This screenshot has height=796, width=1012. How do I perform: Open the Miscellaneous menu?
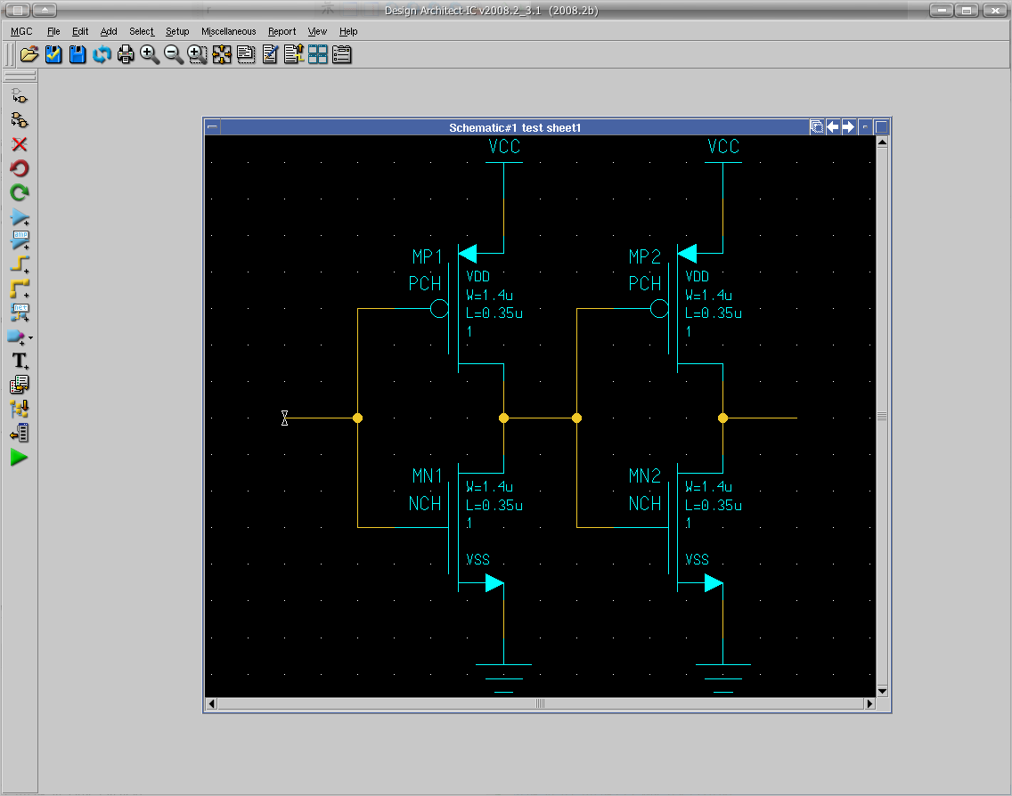(x=228, y=31)
